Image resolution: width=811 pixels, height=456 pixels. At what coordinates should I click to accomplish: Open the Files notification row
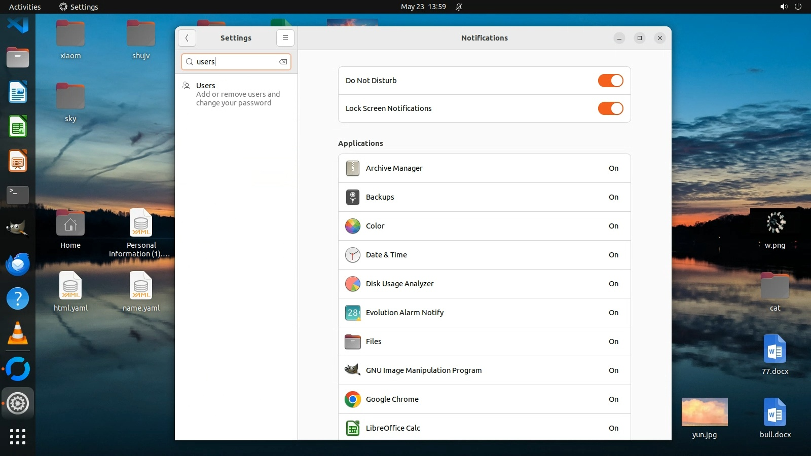484,341
